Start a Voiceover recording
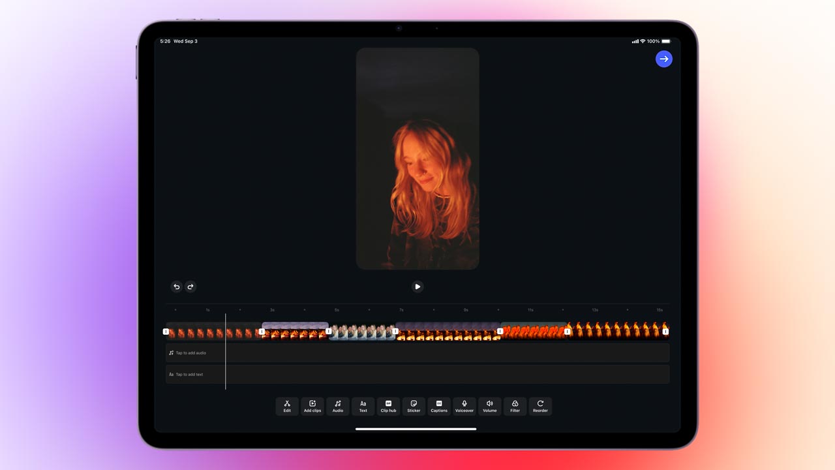 pyautogui.click(x=464, y=406)
